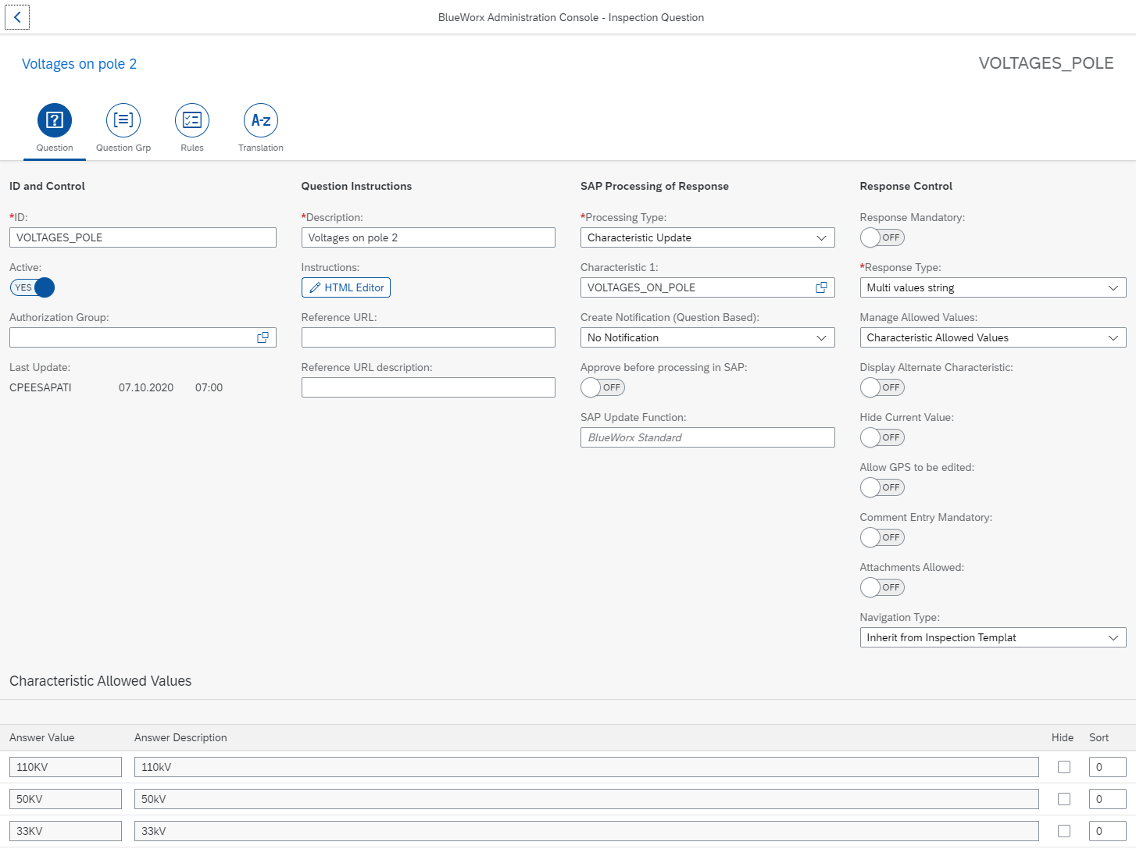Check Hide box for 50KV row

click(1064, 799)
